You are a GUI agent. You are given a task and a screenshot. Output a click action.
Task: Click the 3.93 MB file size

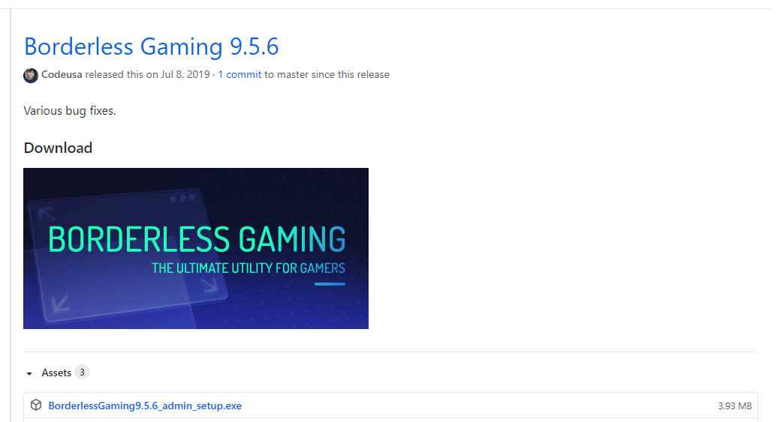[x=735, y=406]
